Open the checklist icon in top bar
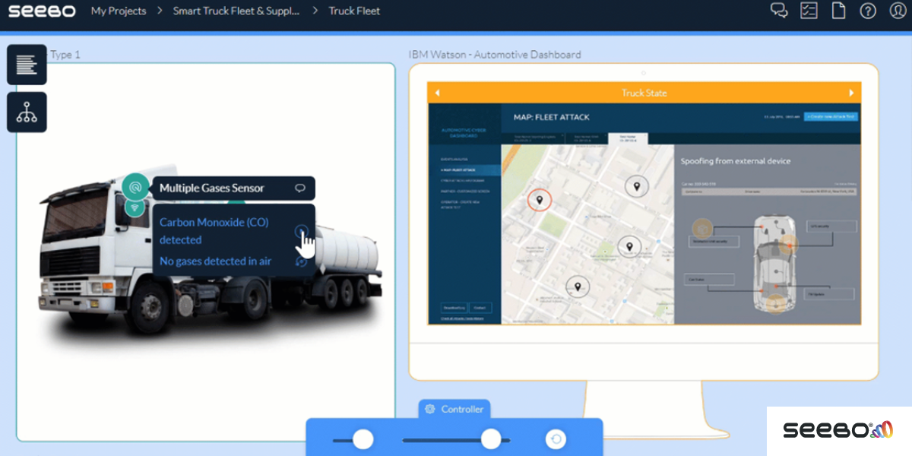The image size is (912, 456). pos(809,11)
